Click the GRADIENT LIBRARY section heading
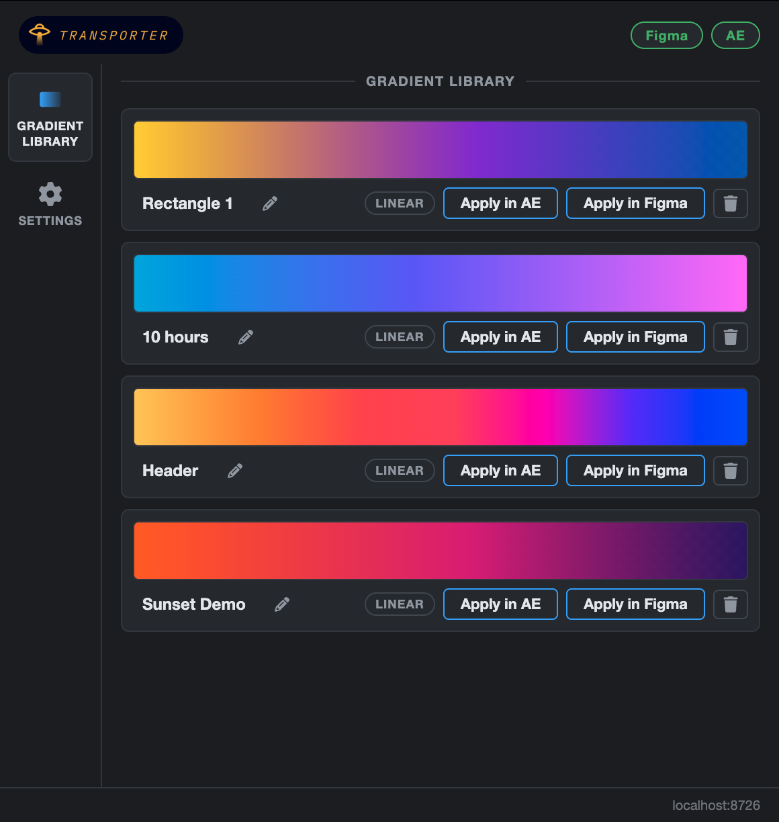This screenshot has height=822, width=779. [441, 81]
